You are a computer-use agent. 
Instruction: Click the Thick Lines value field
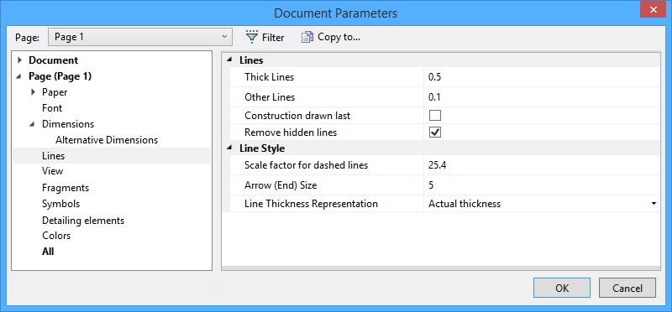[x=542, y=77]
